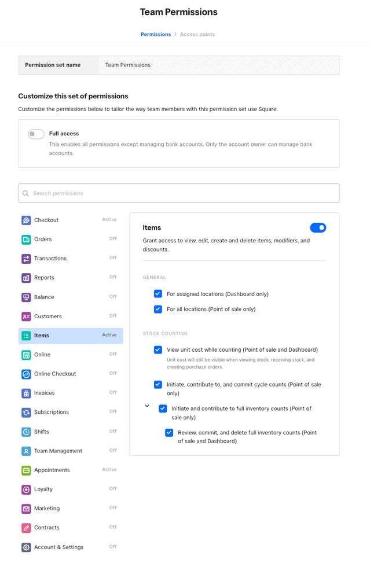Select the Customers icon

click(x=25, y=316)
